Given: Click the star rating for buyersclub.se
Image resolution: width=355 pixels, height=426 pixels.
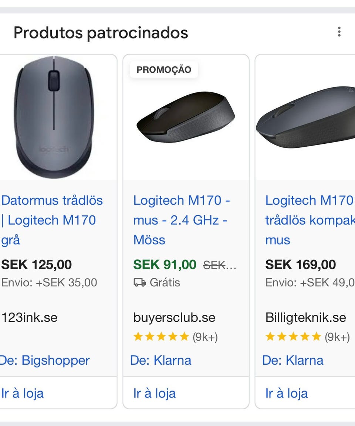Looking at the screenshot, I should pos(161,337).
